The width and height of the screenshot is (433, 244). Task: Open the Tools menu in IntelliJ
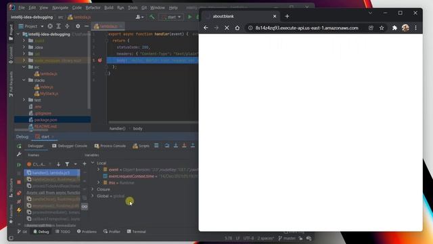tap(133, 7)
